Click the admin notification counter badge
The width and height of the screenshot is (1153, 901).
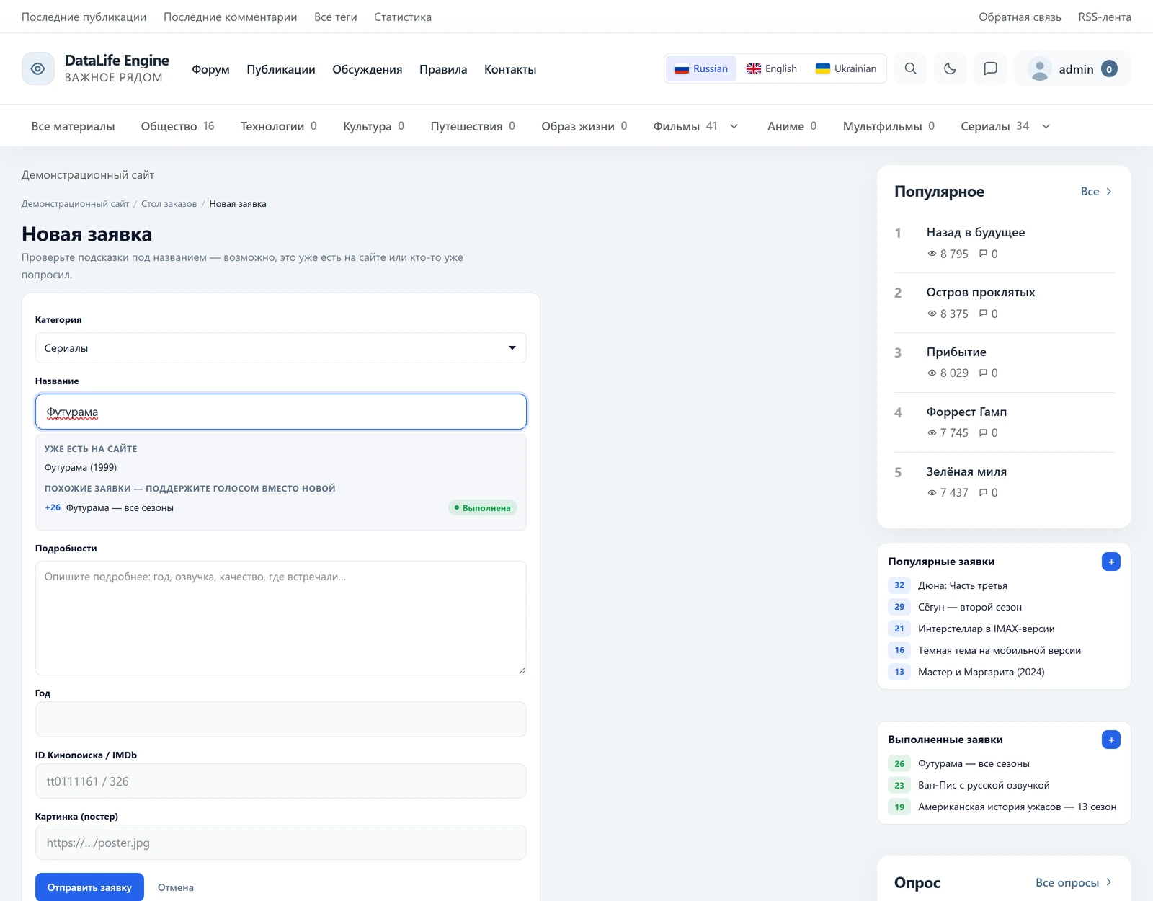tap(1109, 69)
